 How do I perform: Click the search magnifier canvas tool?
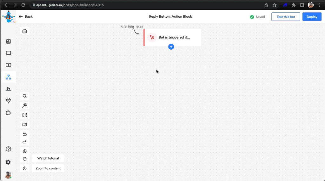(24, 96)
